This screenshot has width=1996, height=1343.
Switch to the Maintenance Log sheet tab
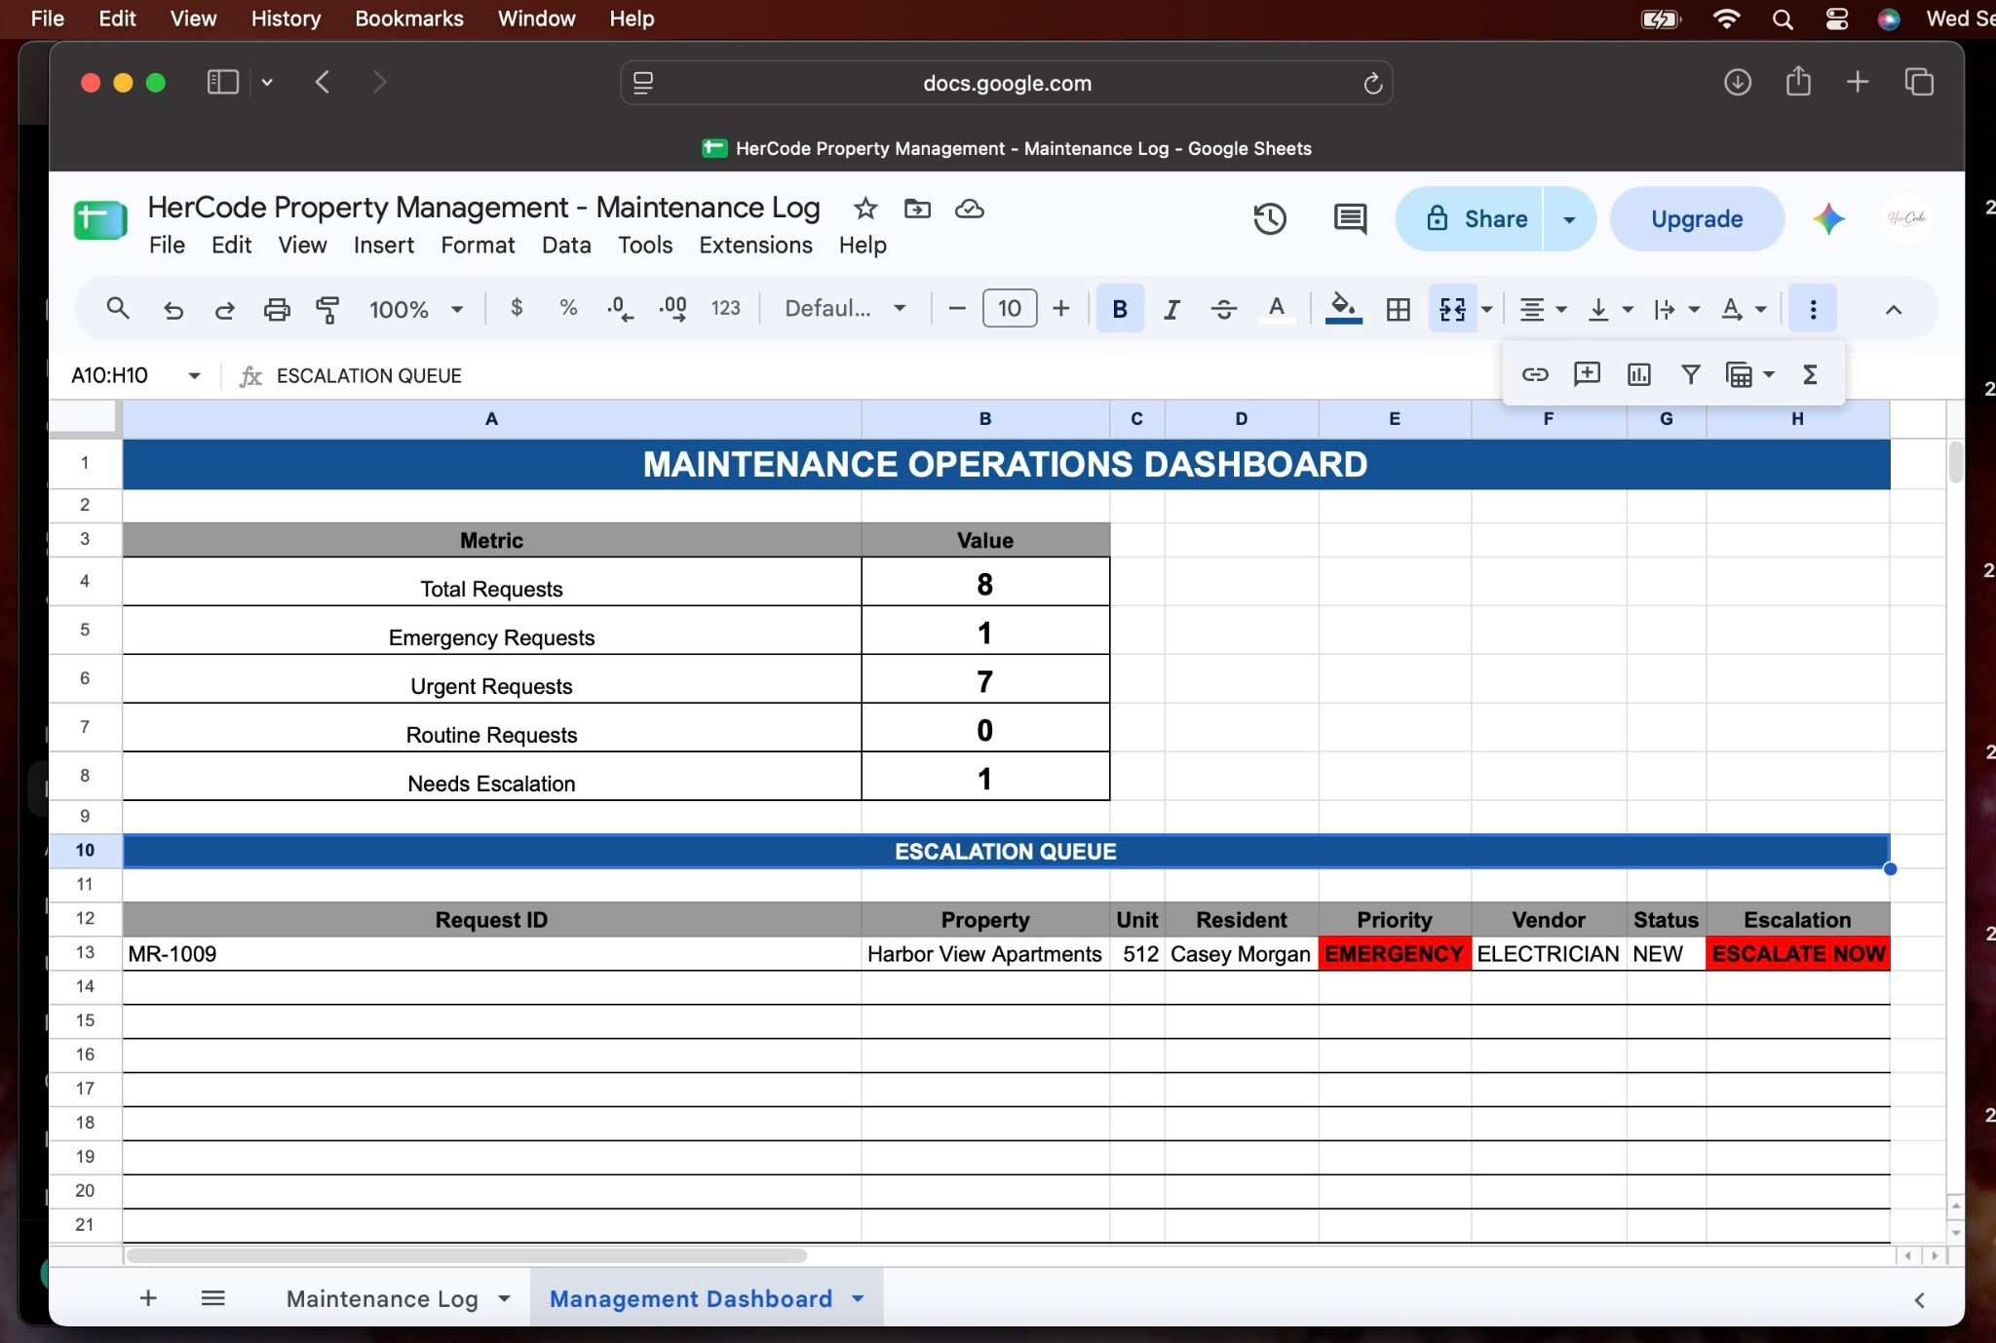pos(382,1298)
